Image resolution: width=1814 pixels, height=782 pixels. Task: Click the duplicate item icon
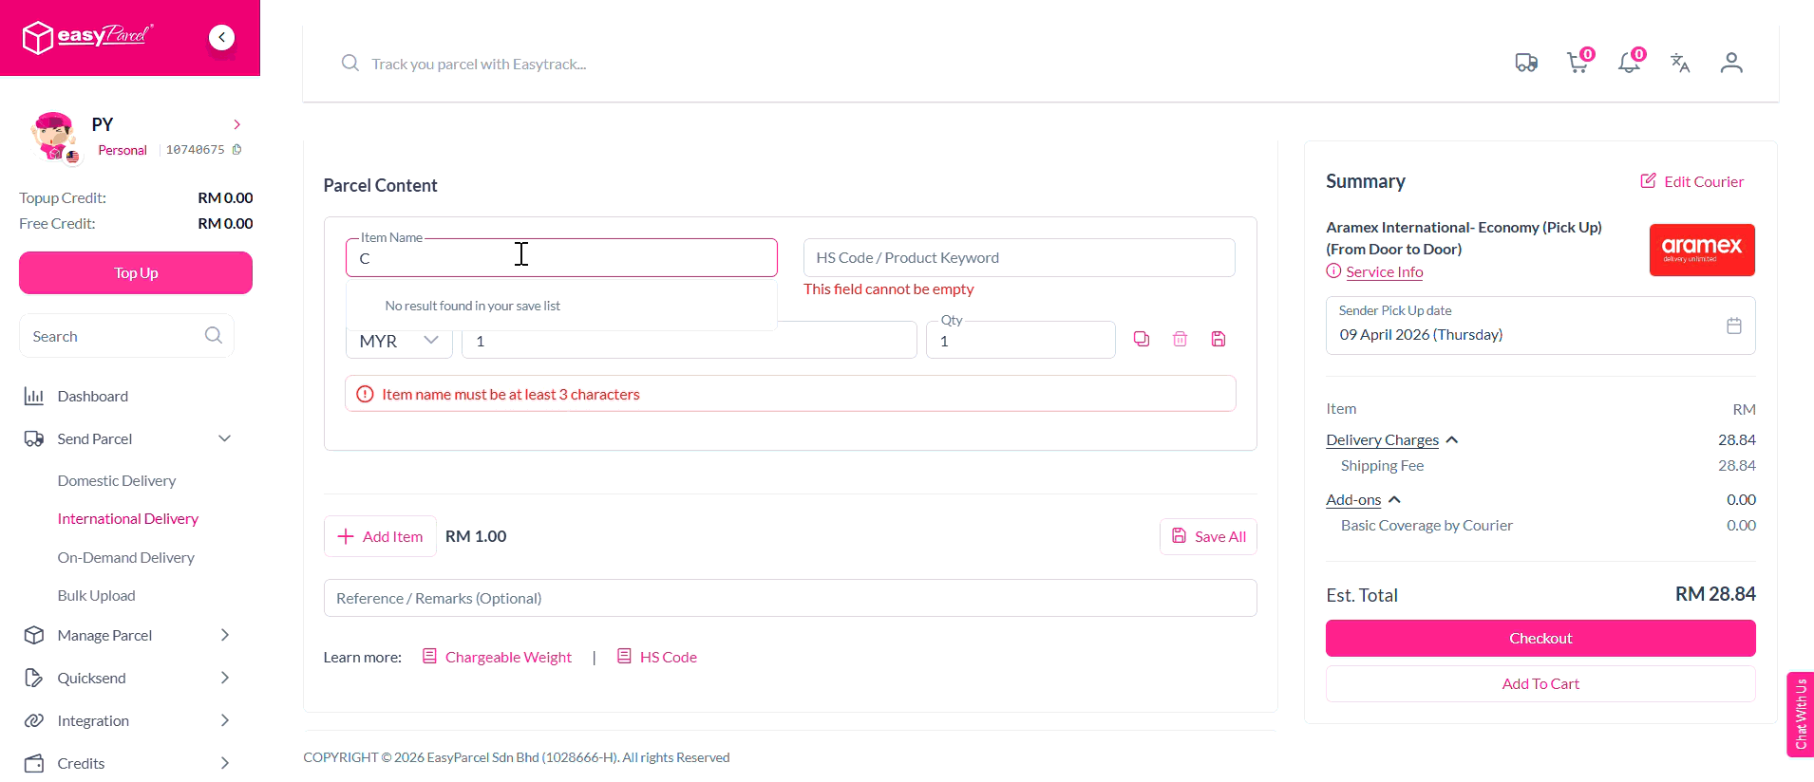click(x=1142, y=339)
